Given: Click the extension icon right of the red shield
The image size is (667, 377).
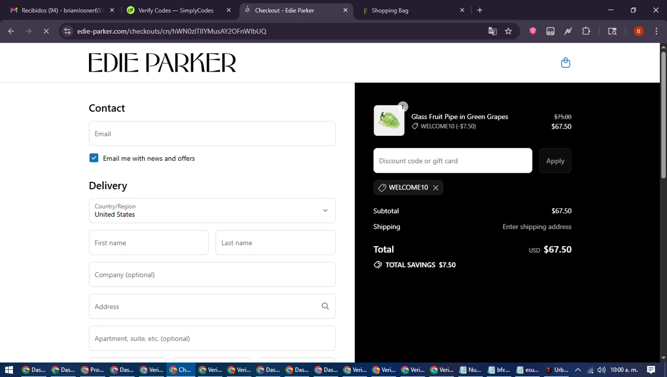Looking at the screenshot, I should click(550, 31).
